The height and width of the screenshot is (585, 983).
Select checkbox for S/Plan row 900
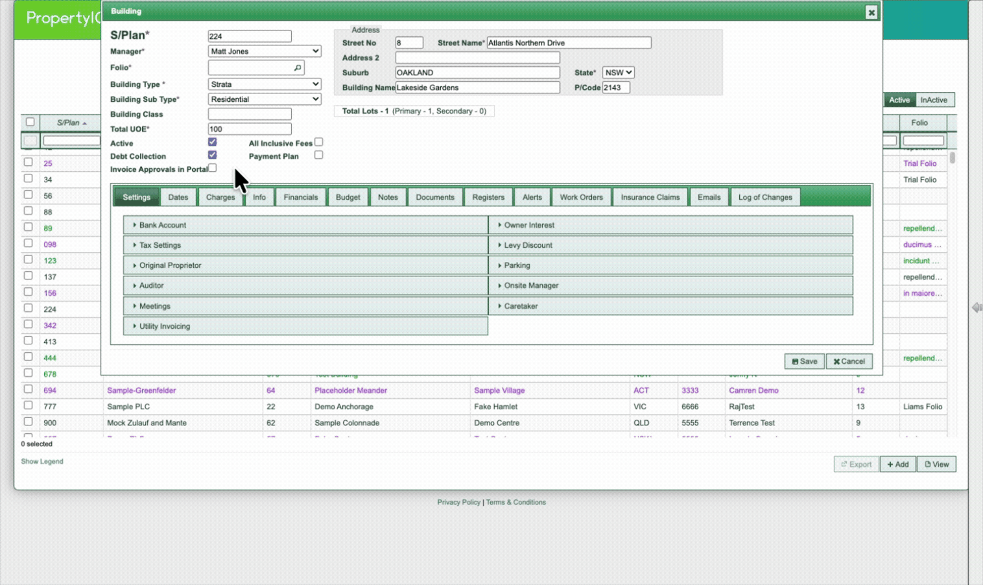28,422
